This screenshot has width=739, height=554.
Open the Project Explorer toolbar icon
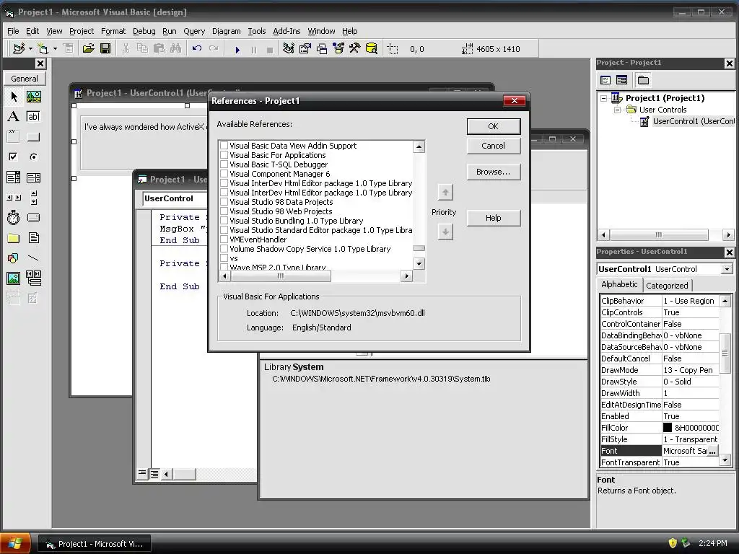289,48
